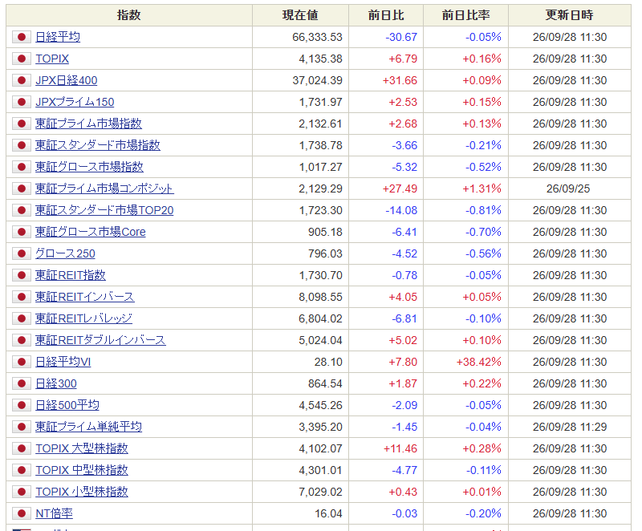Click the flag icon beside TOPIX 中型株指数
The height and width of the screenshot is (531, 642).
(x=22, y=471)
